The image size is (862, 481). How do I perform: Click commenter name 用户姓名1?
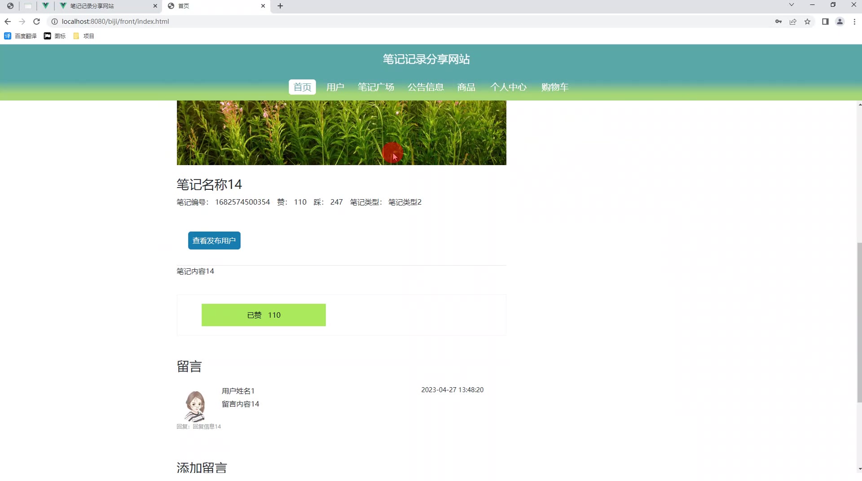(x=238, y=391)
